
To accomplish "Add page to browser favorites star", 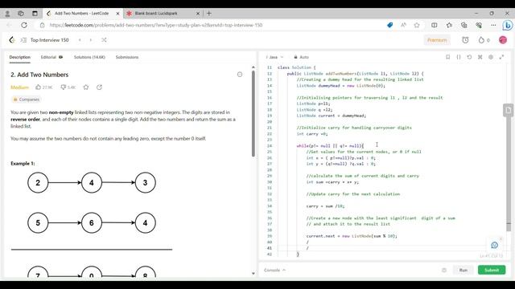I will [417, 25].
